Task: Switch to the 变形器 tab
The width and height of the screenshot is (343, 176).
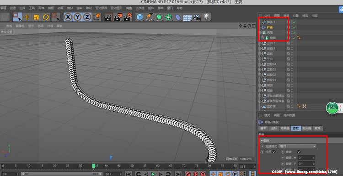Action: point(307,128)
